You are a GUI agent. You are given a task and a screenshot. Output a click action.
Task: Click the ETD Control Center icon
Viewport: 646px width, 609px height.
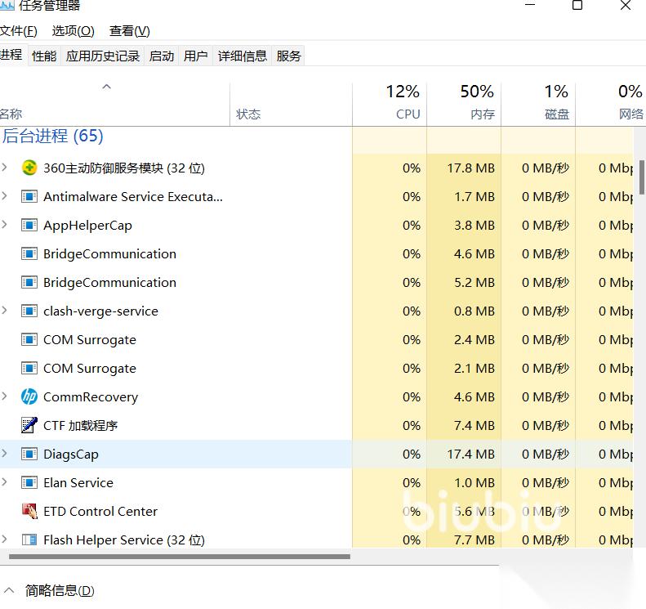tap(29, 512)
